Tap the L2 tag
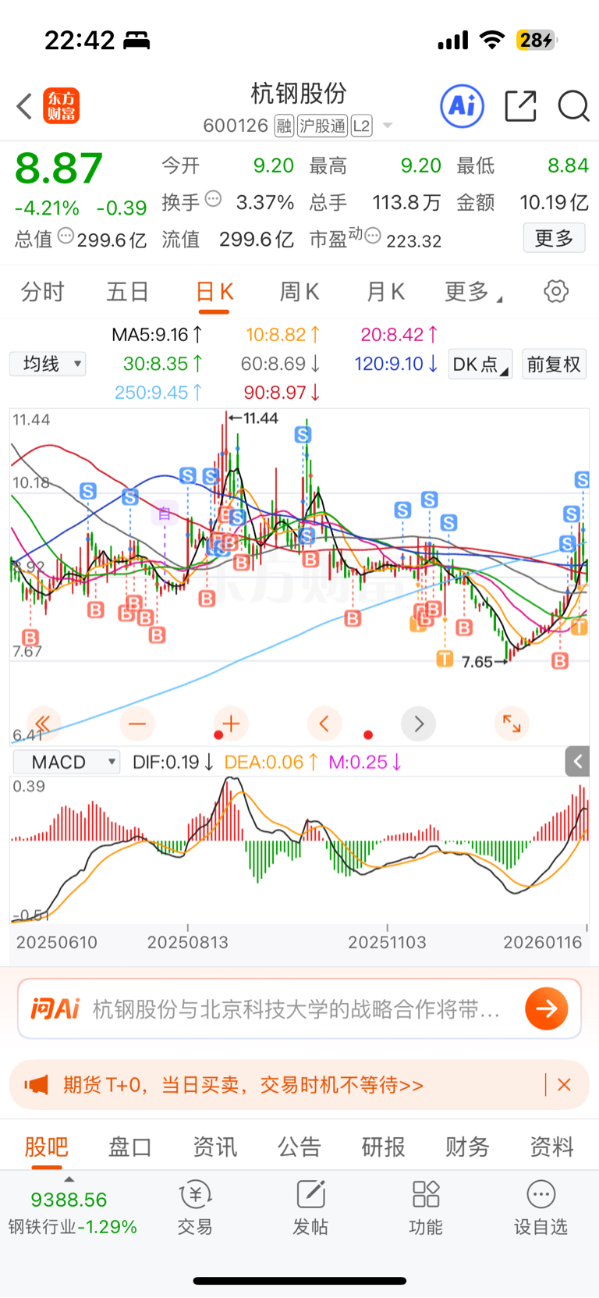Image resolution: width=599 pixels, height=1298 pixels. click(361, 126)
